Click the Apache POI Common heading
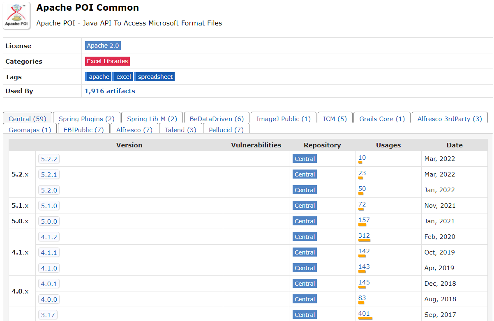The height and width of the screenshot is (321, 494). coord(88,7)
